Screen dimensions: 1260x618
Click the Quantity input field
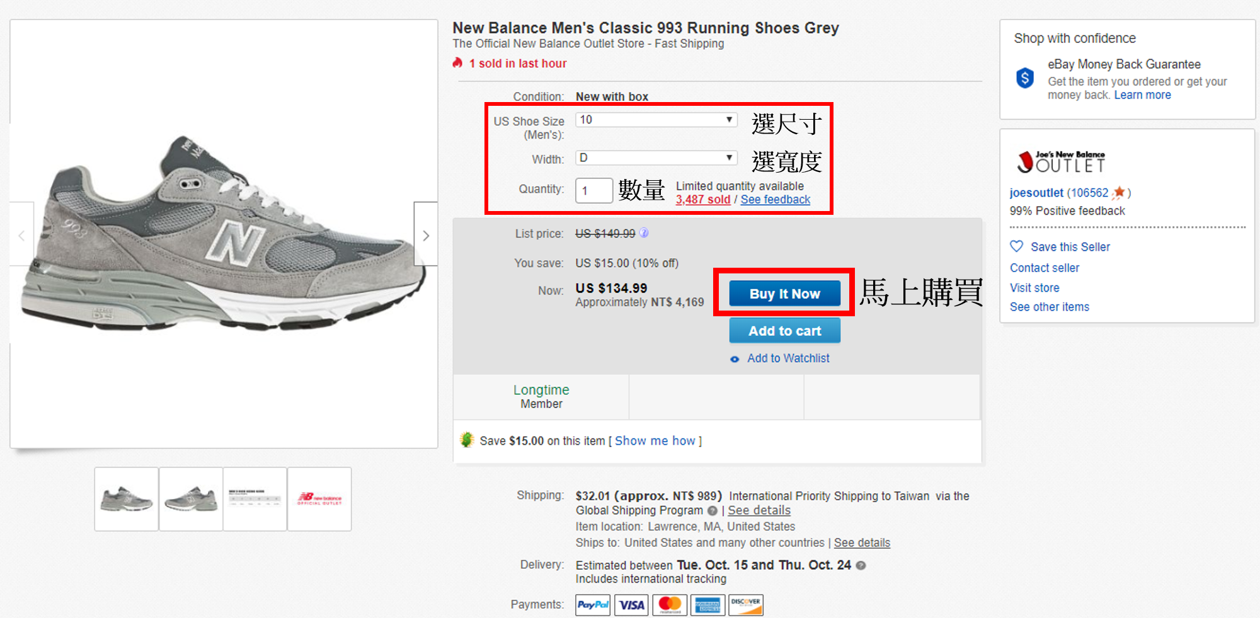click(x=593, y=190)
